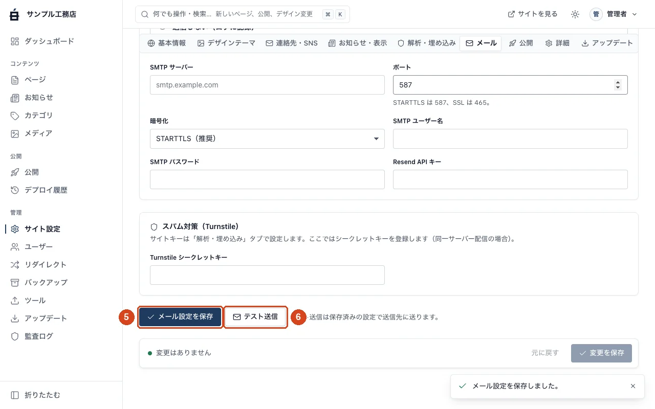Switch to the 基本情報 tab

[x=167, y=43]
